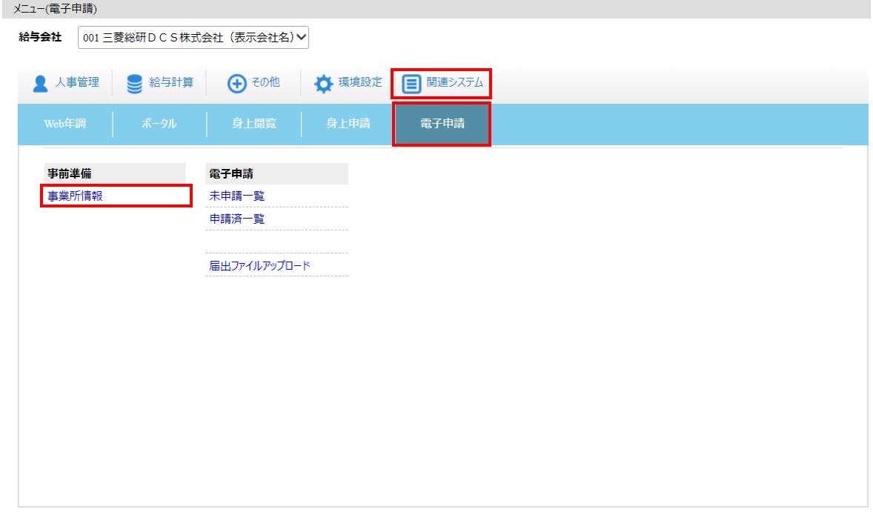Image resolution: width=873 pixels, height=512 pixels.
Task: Click the 電子申請 section header above 未申請一覧
Action: tap(276, 173)
